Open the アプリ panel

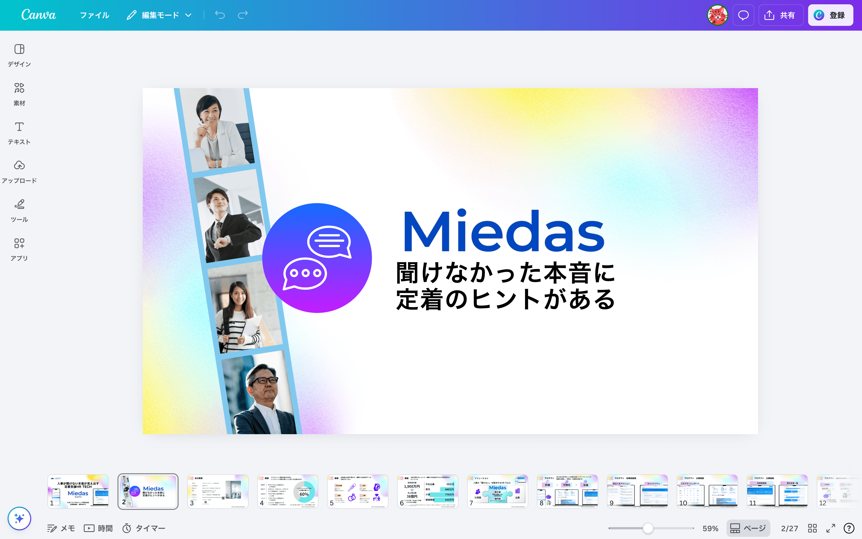click(19, 249)
